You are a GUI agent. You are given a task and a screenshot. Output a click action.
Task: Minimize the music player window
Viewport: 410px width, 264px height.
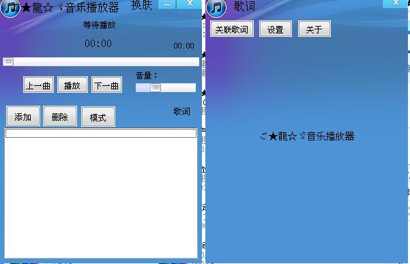click(167, 4)
